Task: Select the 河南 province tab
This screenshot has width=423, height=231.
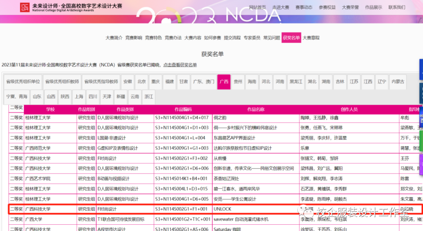Action: tap(280, 82)
